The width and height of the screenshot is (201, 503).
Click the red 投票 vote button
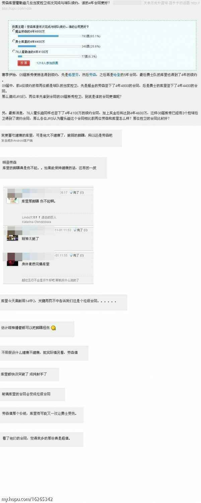click(23, 63)
